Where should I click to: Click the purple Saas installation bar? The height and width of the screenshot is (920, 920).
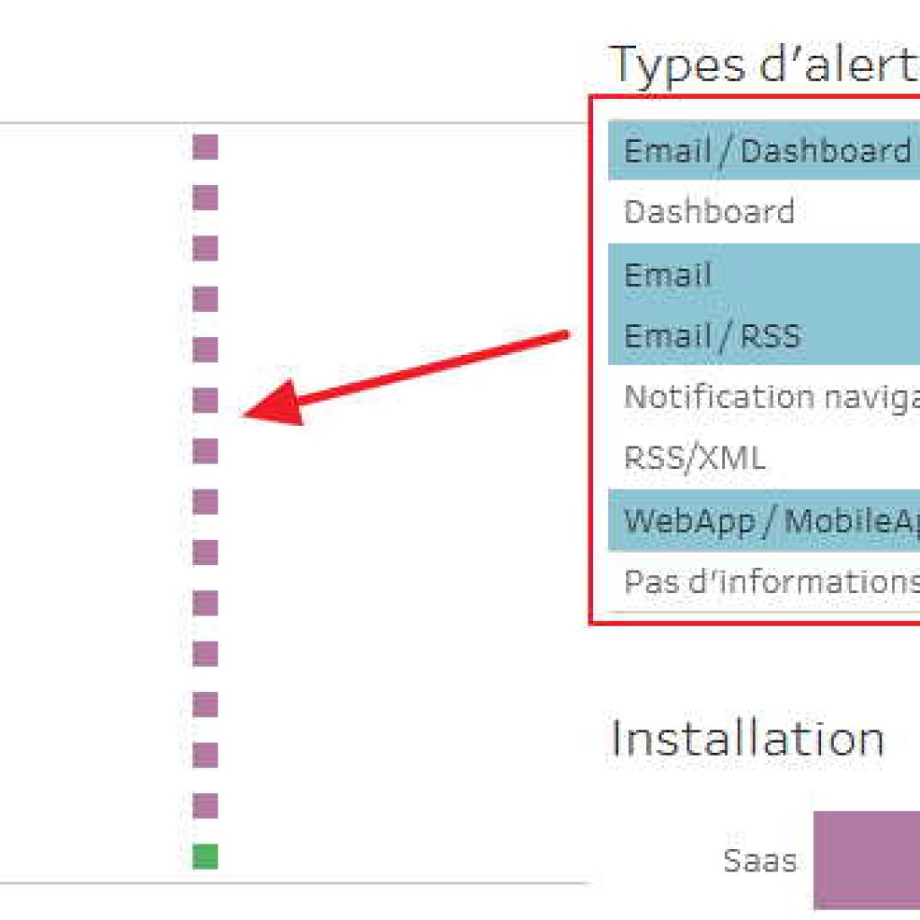[867, 860]
